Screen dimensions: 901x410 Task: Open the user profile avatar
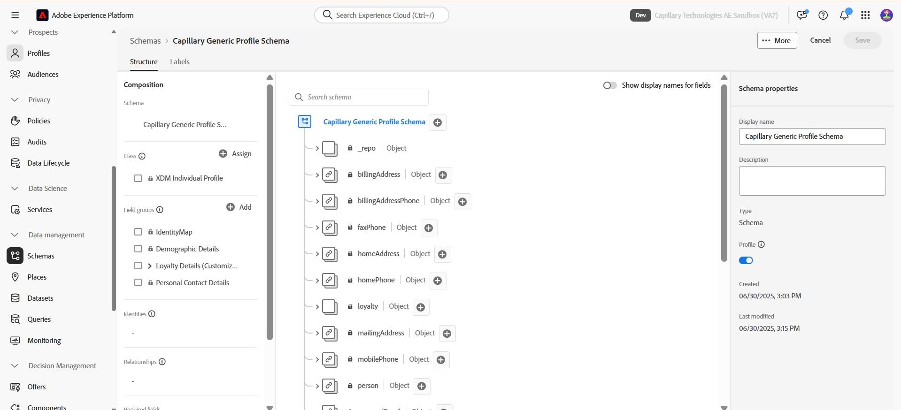[886, 15]
